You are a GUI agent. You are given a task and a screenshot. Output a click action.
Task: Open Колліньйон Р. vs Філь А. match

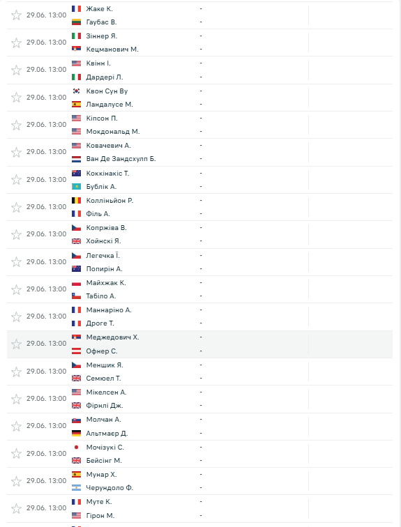[199, 207]
